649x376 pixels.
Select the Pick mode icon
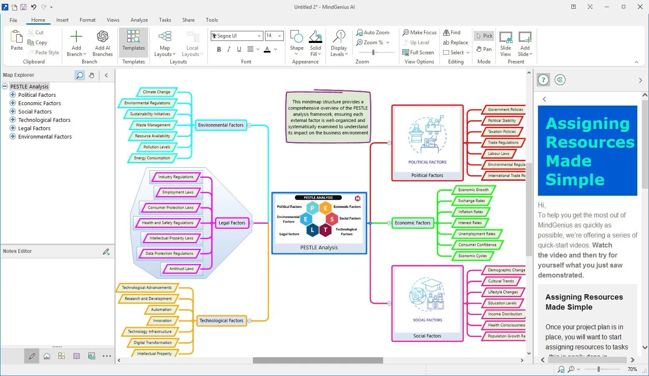[x=484, y=35]
